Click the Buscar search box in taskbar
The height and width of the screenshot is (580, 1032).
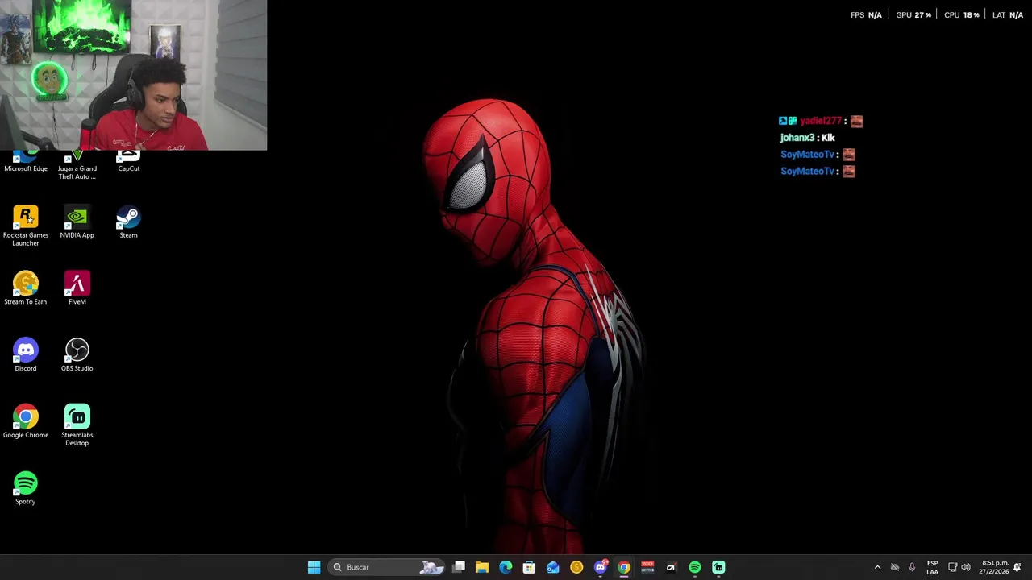pyautogui.click(x=387, y=567)
